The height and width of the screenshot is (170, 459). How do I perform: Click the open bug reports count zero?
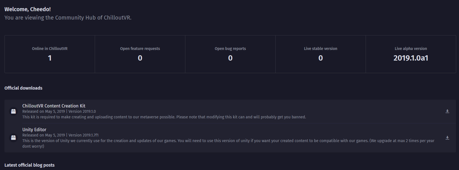pyautogui.click(x=230, y=58)
